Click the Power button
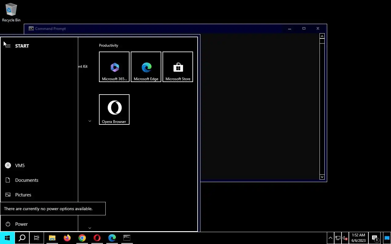The height and width of the screenshot is (244, 391). [x=39, y=224]
